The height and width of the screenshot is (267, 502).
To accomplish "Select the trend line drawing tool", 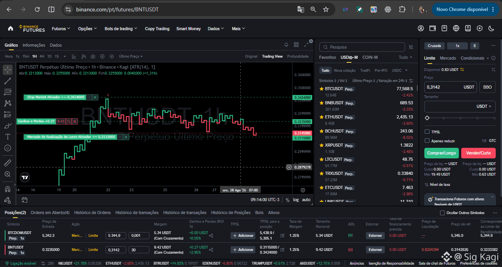I will click(x=7, y=81).
